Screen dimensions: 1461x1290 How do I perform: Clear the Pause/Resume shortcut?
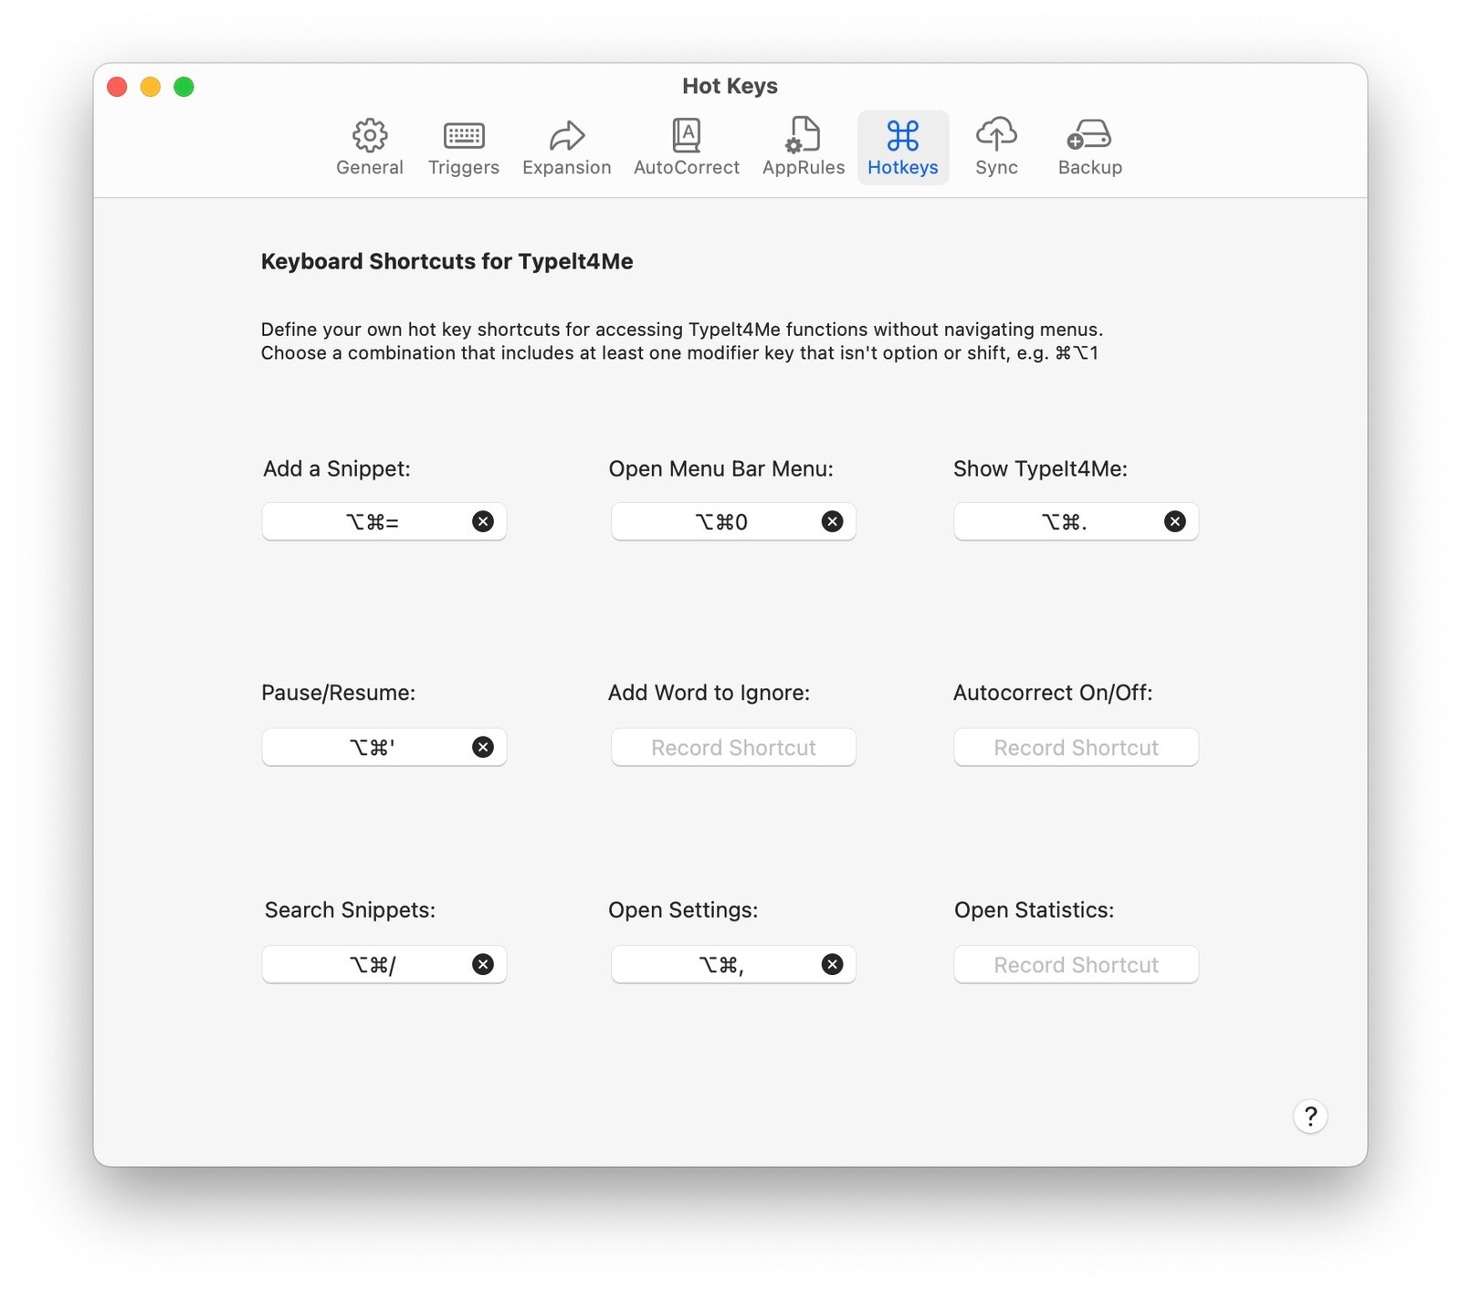483,747
